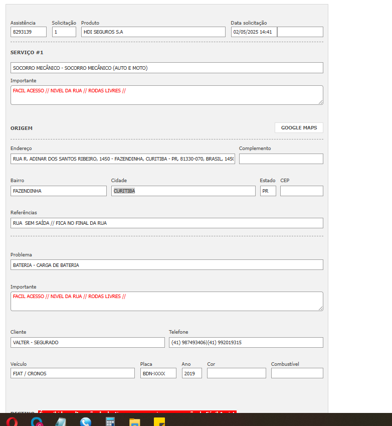Viewport: 392px width, 426px height.
Task: Open origin address in Google Maps
Action: pyautogui.click(x=299, y=128)
